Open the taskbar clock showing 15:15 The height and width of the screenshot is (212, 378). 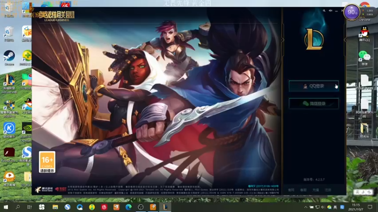[356, 207]
